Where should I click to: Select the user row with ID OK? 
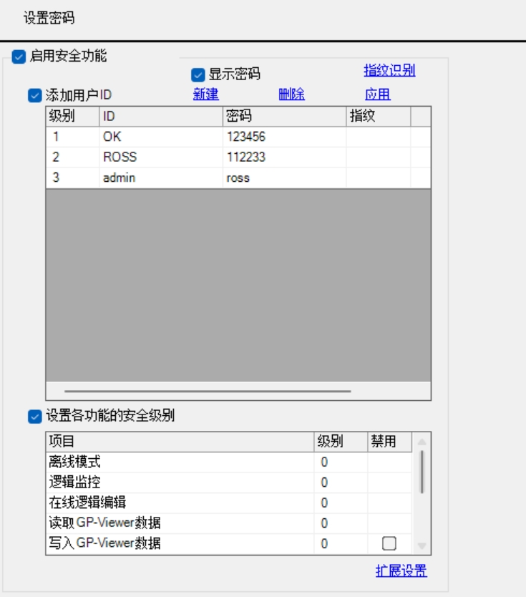112,137
